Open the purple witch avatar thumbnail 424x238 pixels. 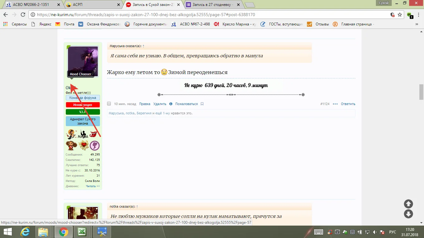[x=83, y=61]
